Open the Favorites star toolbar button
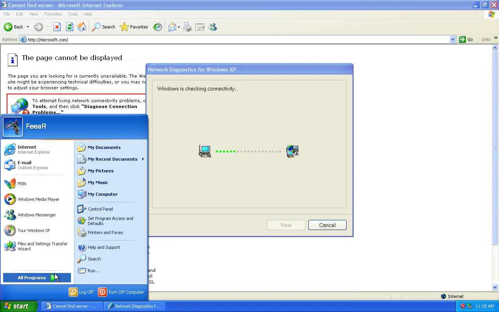 [134, 27]
